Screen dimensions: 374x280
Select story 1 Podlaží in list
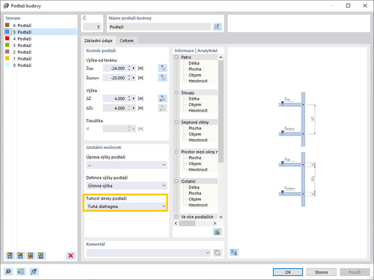click(40, 59)
